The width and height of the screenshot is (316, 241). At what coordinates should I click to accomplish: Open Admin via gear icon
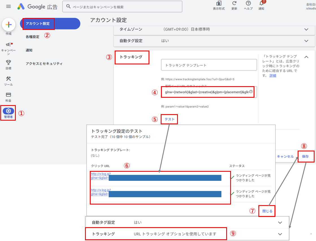(8, 111)
